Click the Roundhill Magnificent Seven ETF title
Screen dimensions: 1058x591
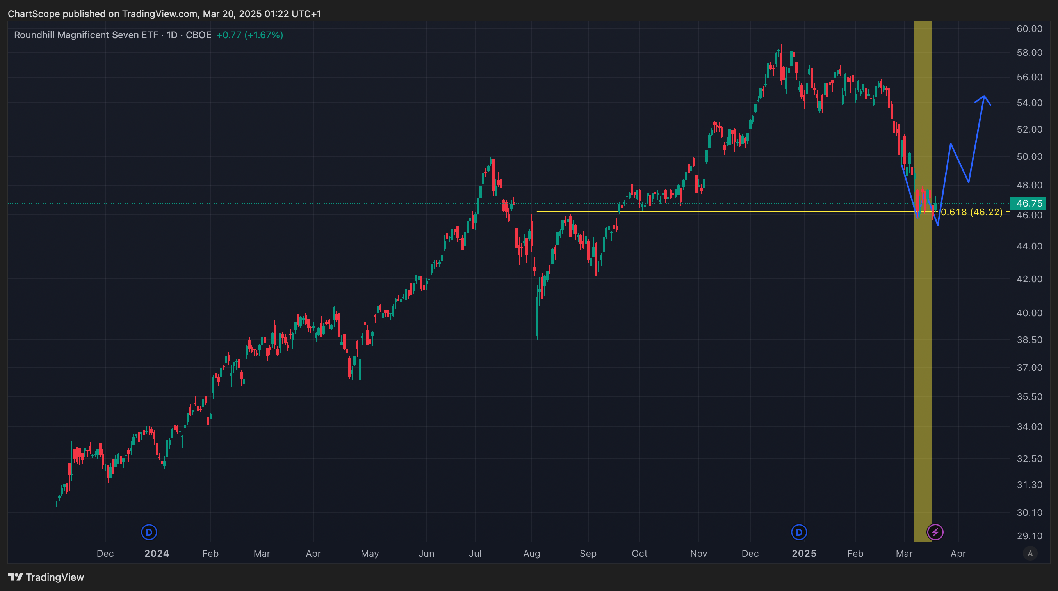pyautogui.click(x=86, y=35)
